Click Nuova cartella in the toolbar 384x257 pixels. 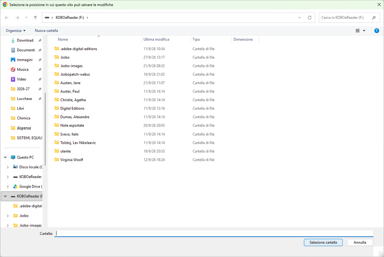click(x=46, y=31)
